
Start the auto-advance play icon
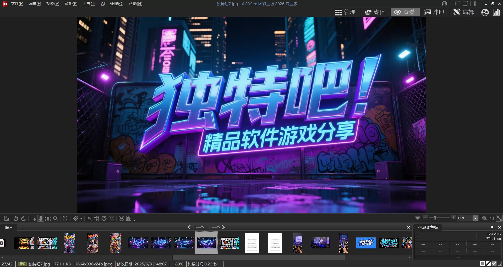pyautogui.click(x=121, y=218)
